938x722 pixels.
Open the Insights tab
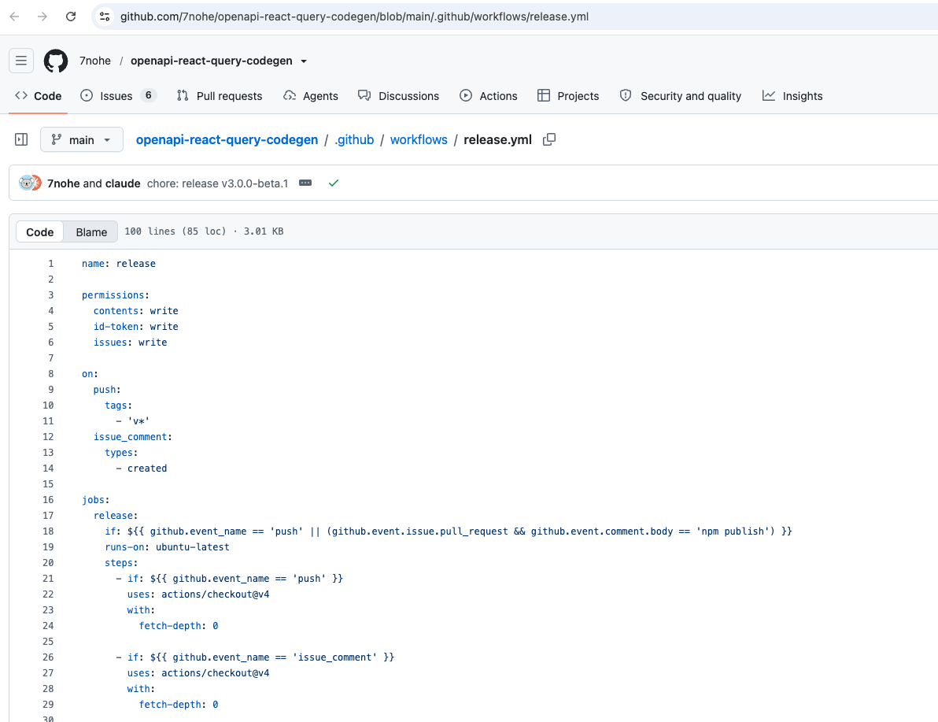coord(792,96)
